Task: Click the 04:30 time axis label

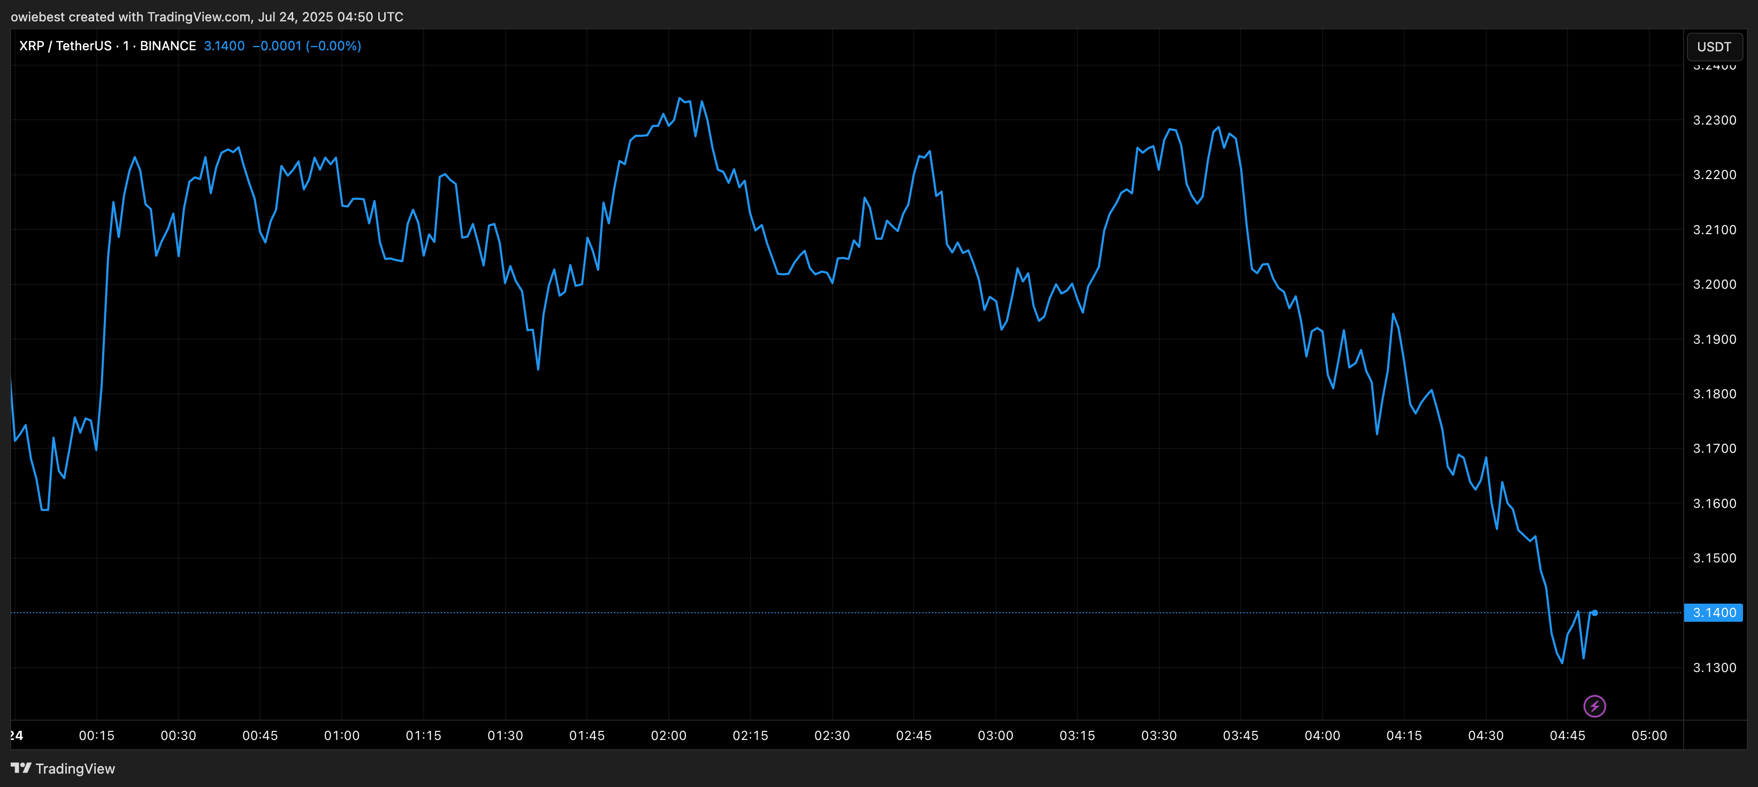Action: 1486,735
